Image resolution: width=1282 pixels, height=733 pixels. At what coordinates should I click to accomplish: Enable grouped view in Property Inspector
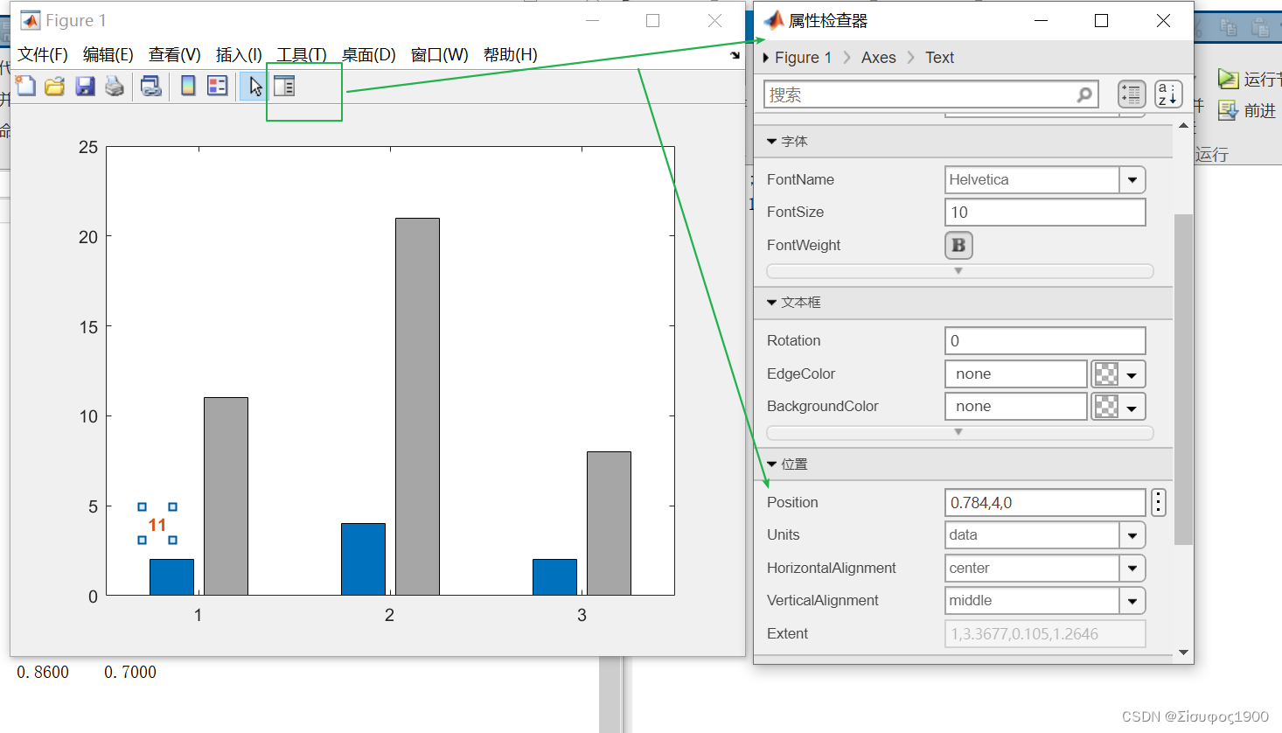1132,94
